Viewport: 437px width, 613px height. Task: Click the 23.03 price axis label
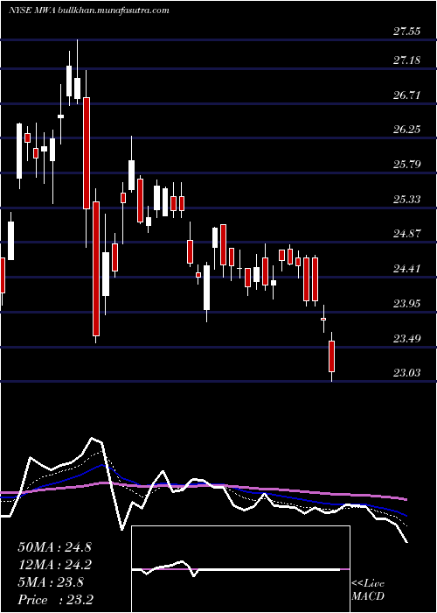pyautogui.click(x=406, y=373)
